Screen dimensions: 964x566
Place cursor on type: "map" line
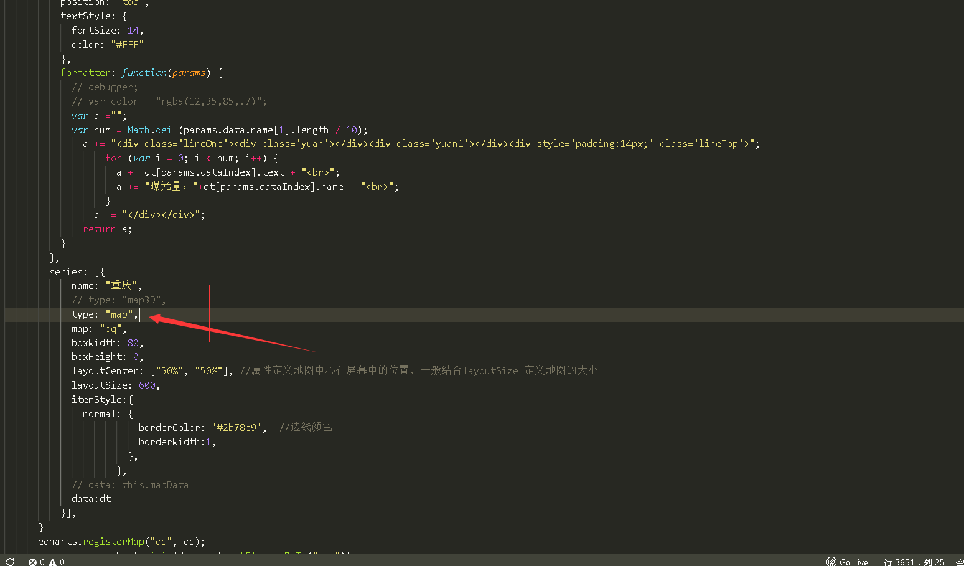(105, 314)
